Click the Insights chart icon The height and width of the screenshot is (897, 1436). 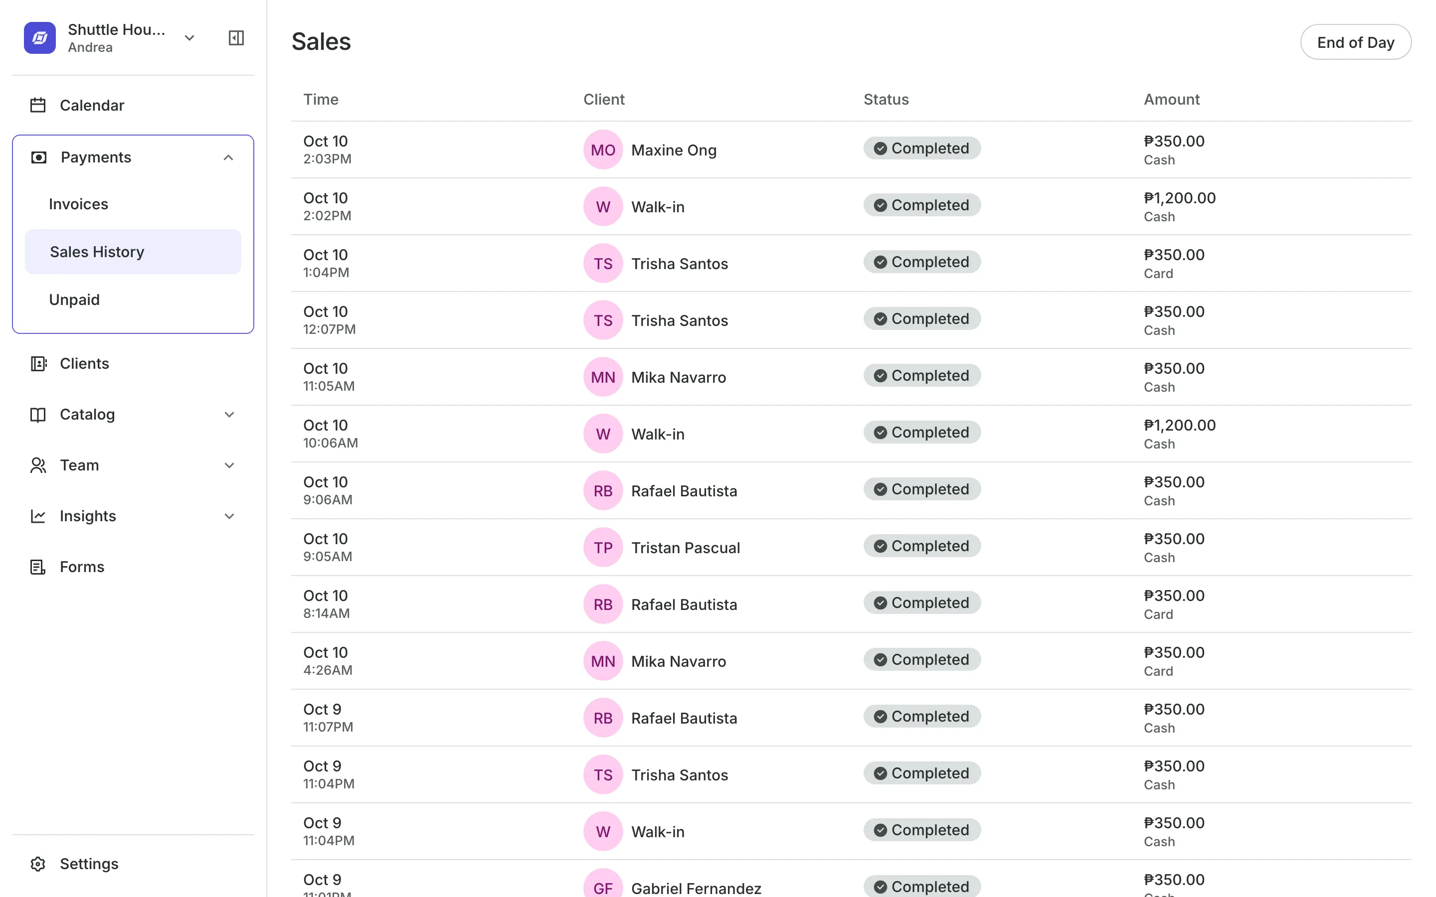pyautogui.click(x=38, y=516)
